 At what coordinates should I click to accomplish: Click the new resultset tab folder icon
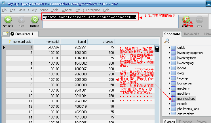tap(5, 33)
